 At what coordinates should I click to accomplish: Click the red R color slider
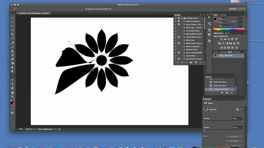(229, 18)
